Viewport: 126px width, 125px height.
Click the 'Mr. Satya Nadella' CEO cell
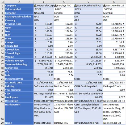coord(44,94)
